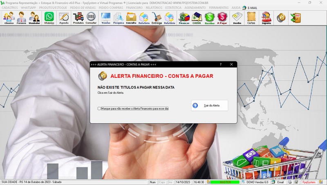Open the FINANCEIRO menu
The image size is (327, 185).
134,8
